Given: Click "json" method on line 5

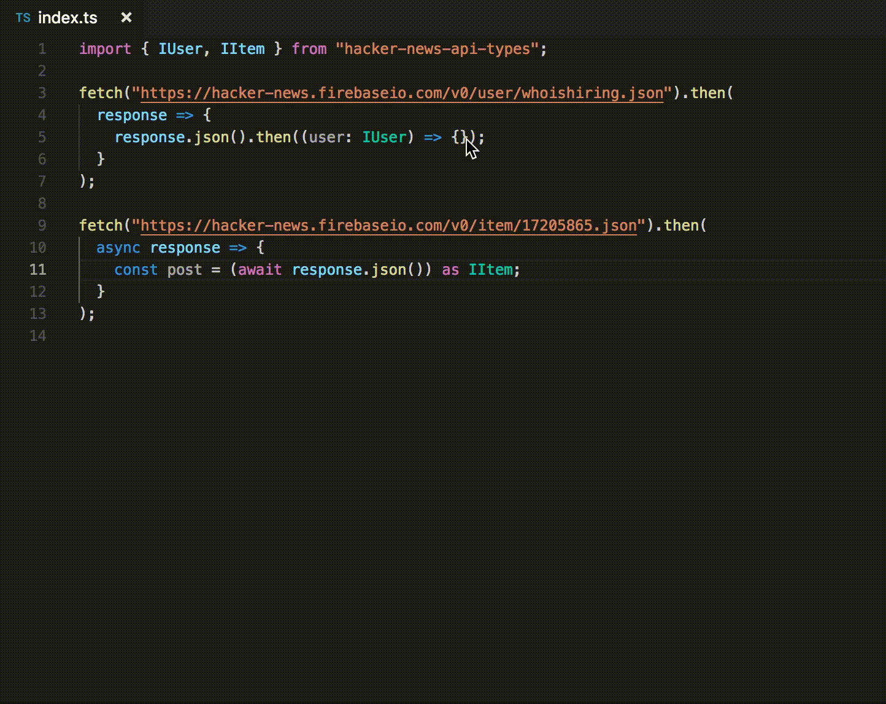Looking at the screenshot, I should tap(212, 137).
